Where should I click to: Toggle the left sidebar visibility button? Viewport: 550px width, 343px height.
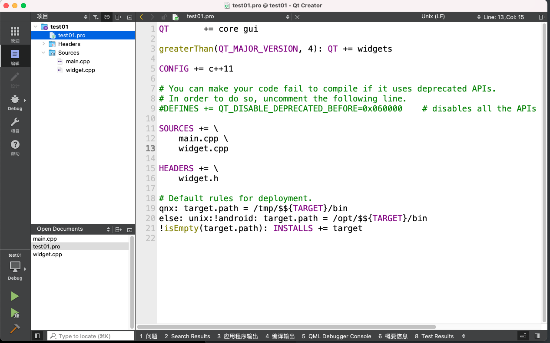(37, 336)
